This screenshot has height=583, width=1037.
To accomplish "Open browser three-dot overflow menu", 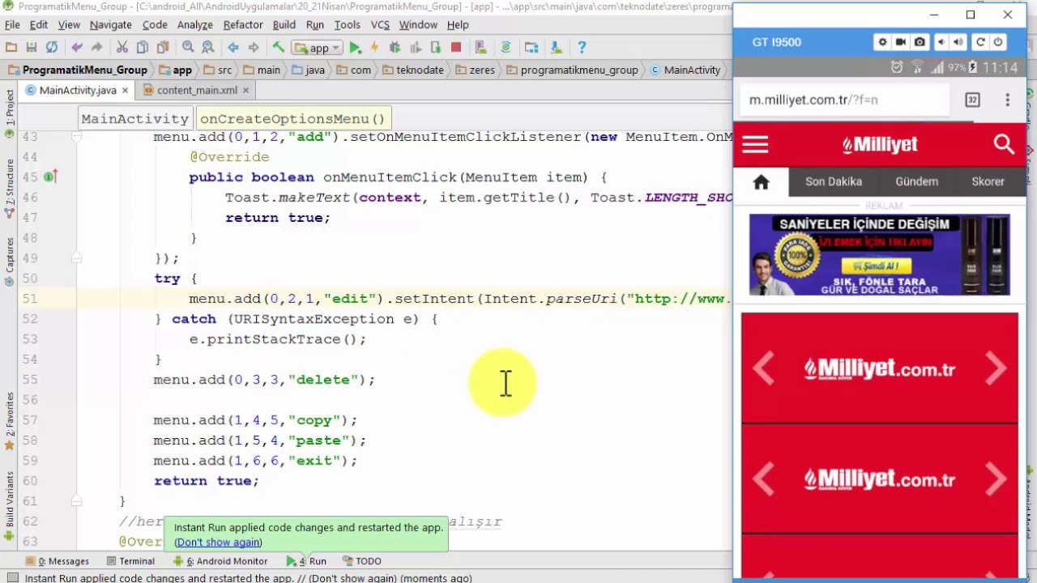I will click(x=1007, y=100).
